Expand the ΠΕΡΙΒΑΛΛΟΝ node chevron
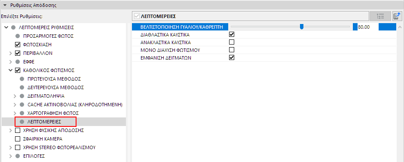The width and height of the screenshot is (404, 162). coord(11,54)
